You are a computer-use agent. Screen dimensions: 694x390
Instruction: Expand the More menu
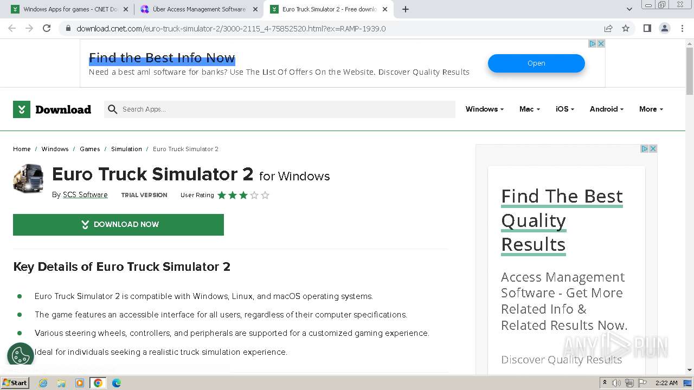click(651, 109)
